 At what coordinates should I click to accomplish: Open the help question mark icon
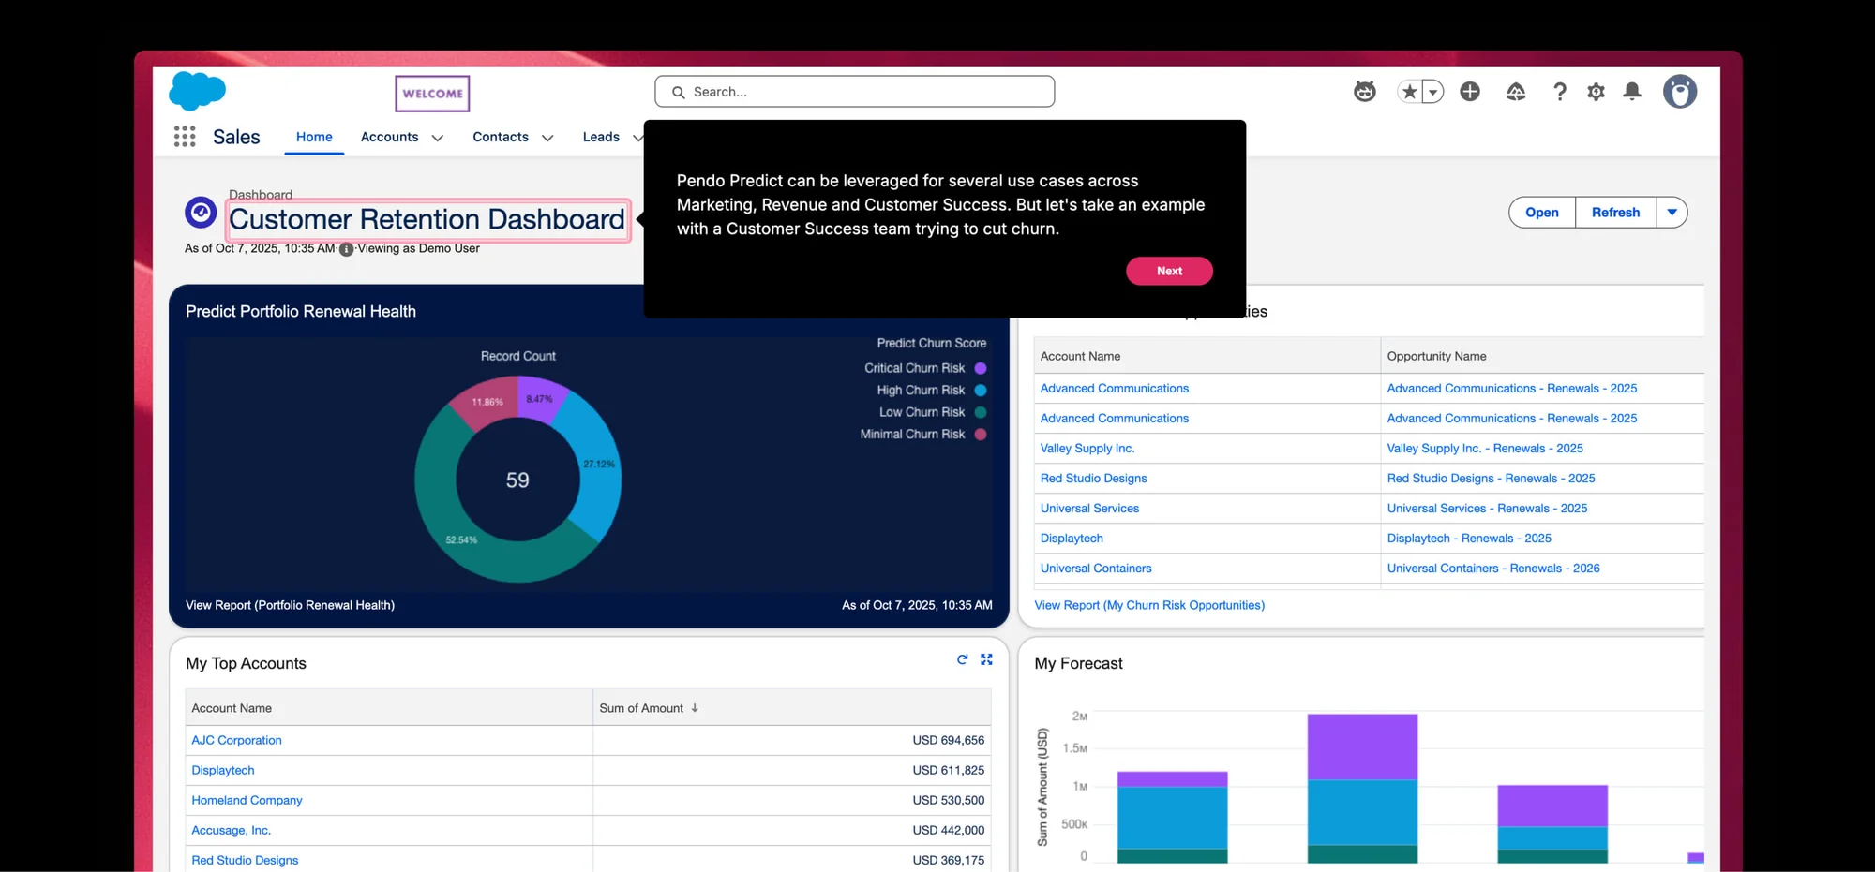click(1559, 92)
